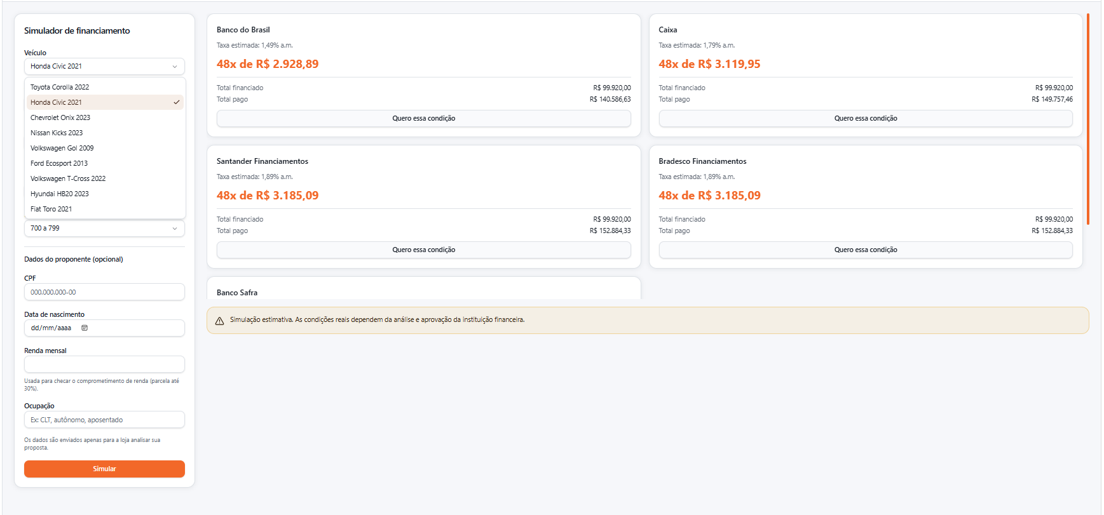Choose the checked Honda Civic 2021 option
The image size is (1104, 515).
coord(105,102)
